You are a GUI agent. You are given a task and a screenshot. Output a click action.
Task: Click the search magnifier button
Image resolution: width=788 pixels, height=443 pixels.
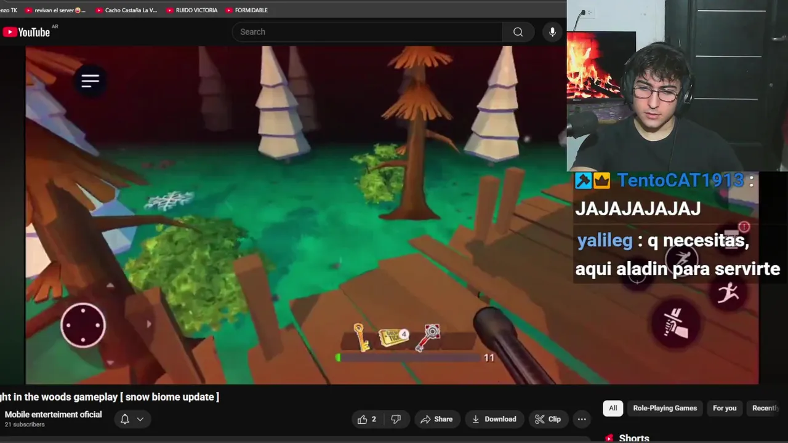(518, 32)
